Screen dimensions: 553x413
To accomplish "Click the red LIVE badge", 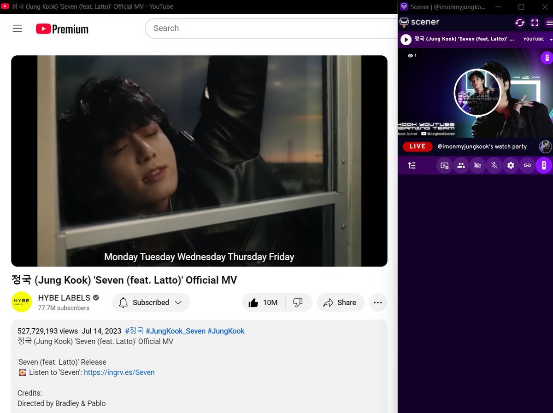I will coord(417,146).
